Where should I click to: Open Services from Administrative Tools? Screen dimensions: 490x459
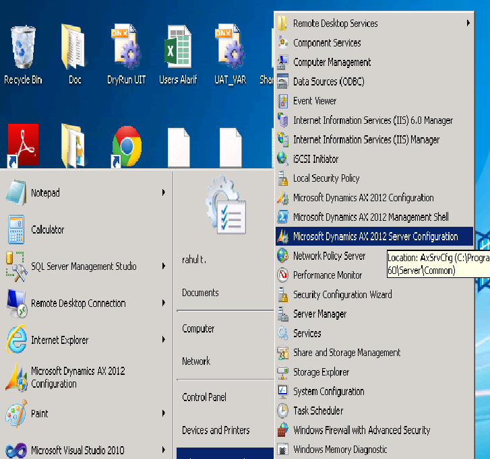tap(374, 333)
